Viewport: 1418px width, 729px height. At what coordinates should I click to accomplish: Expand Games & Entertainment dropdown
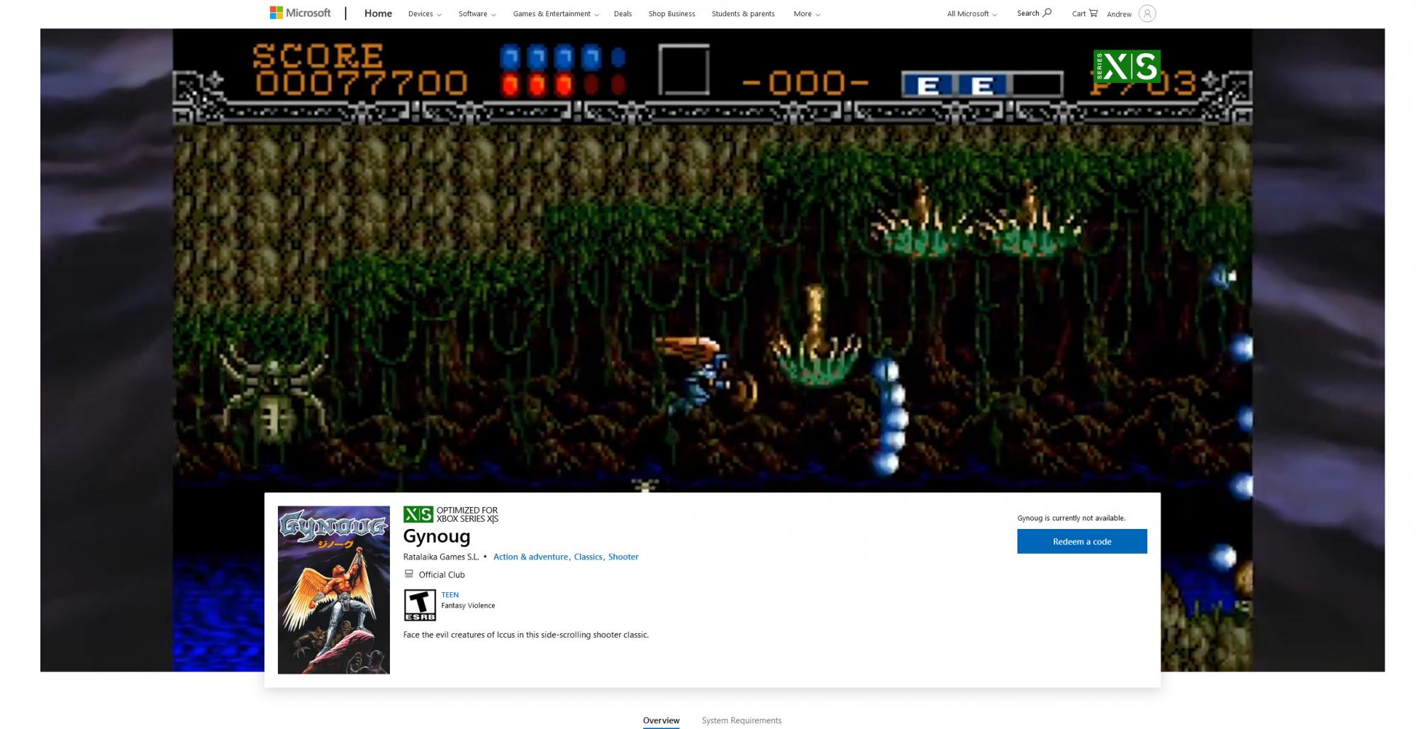(x=556, y=13)
